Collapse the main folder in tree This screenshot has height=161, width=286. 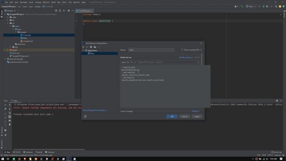pos(11,26)
